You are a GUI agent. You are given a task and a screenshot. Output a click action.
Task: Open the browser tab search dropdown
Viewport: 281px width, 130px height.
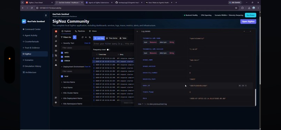coord(22,2)
